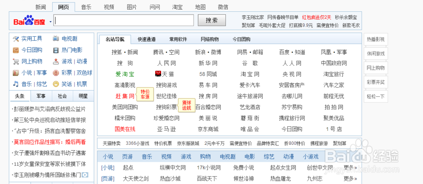Select 电视剧 in the blue category bar
Image resolution: width=423 pixels, height=184 pixels.
228,157
